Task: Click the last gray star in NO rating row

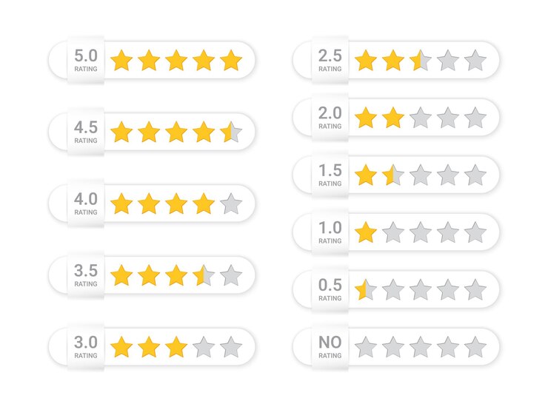Action: 475,347
